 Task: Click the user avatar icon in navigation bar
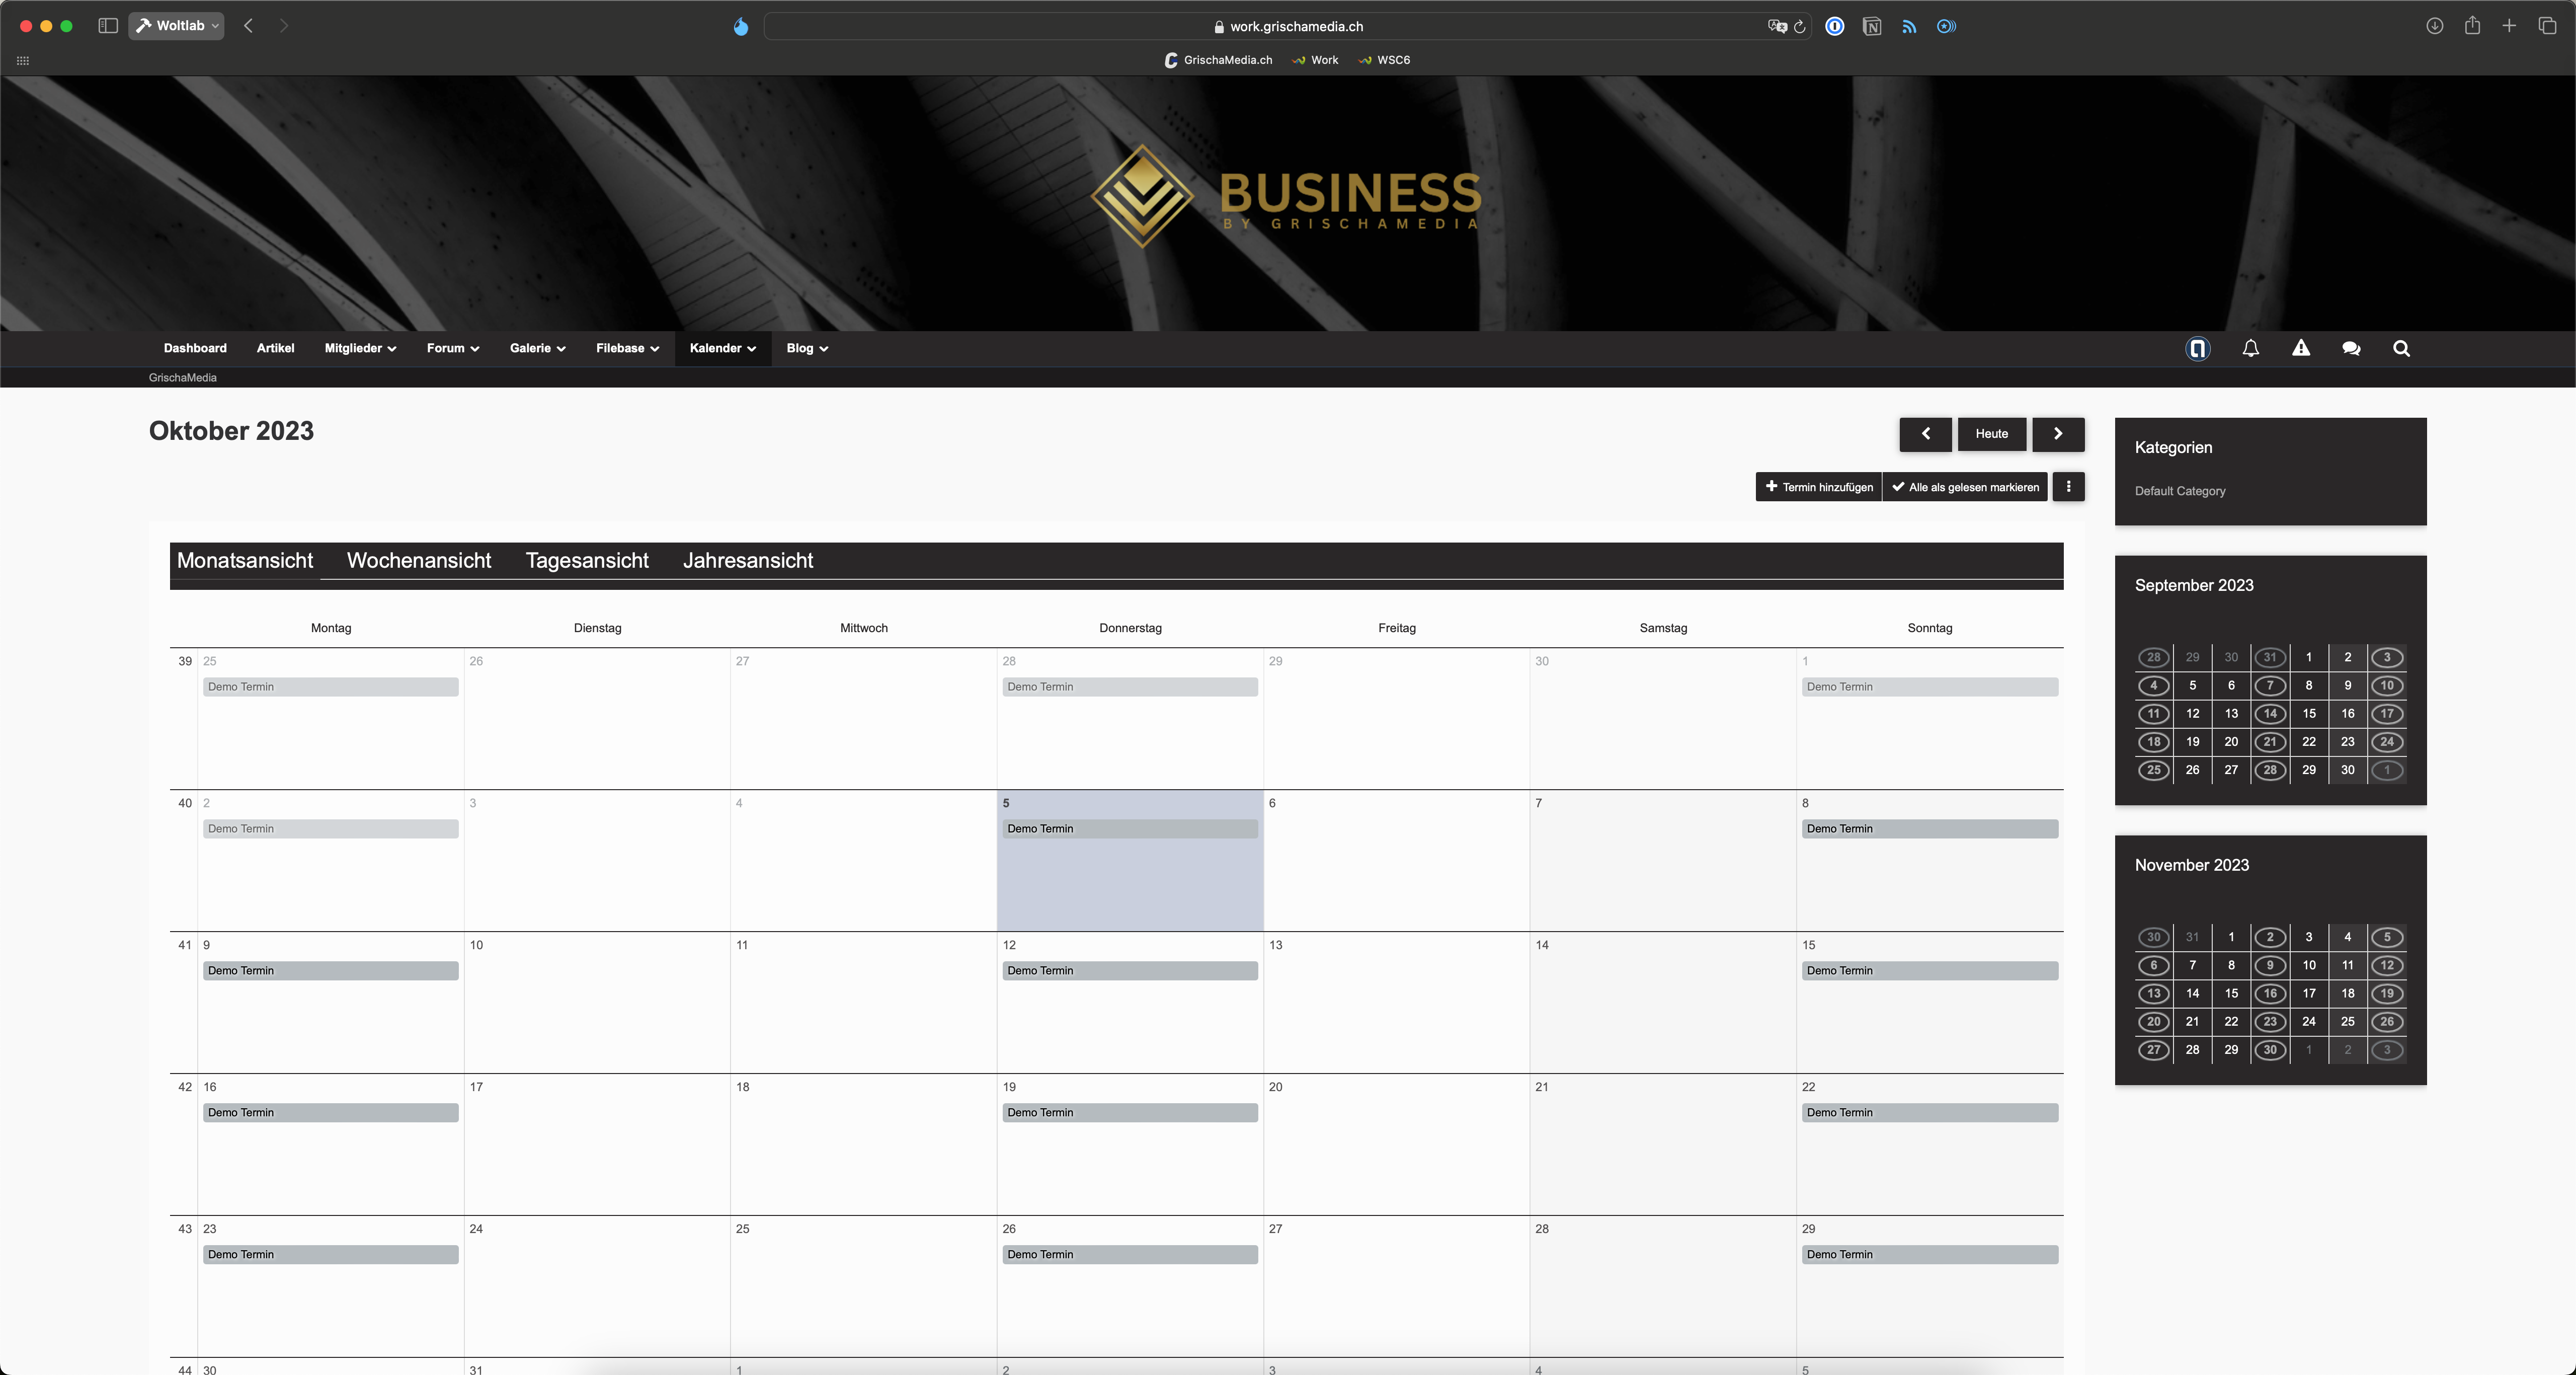(x=2197, y=348)
